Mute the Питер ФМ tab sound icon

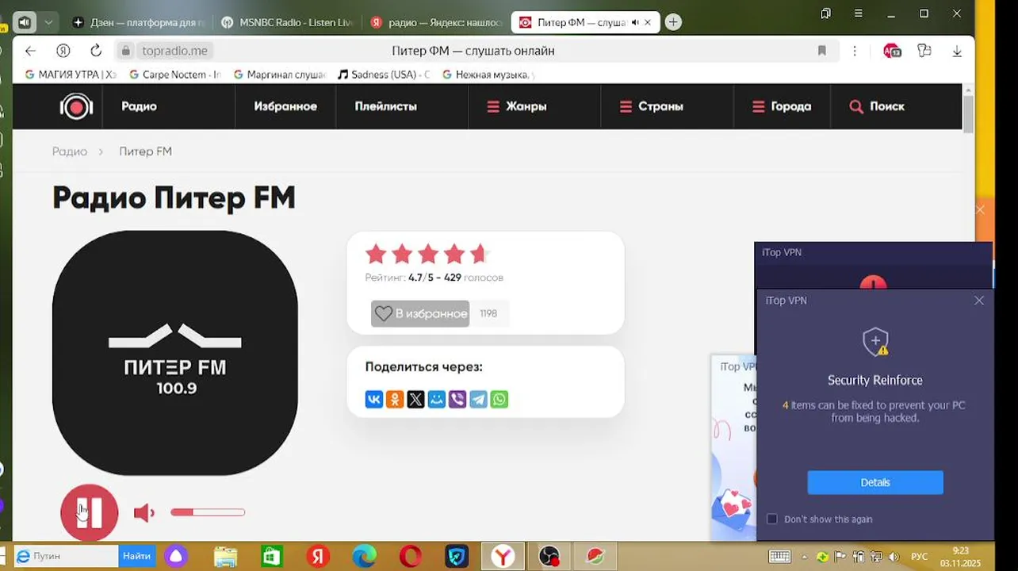pos(635,22)
